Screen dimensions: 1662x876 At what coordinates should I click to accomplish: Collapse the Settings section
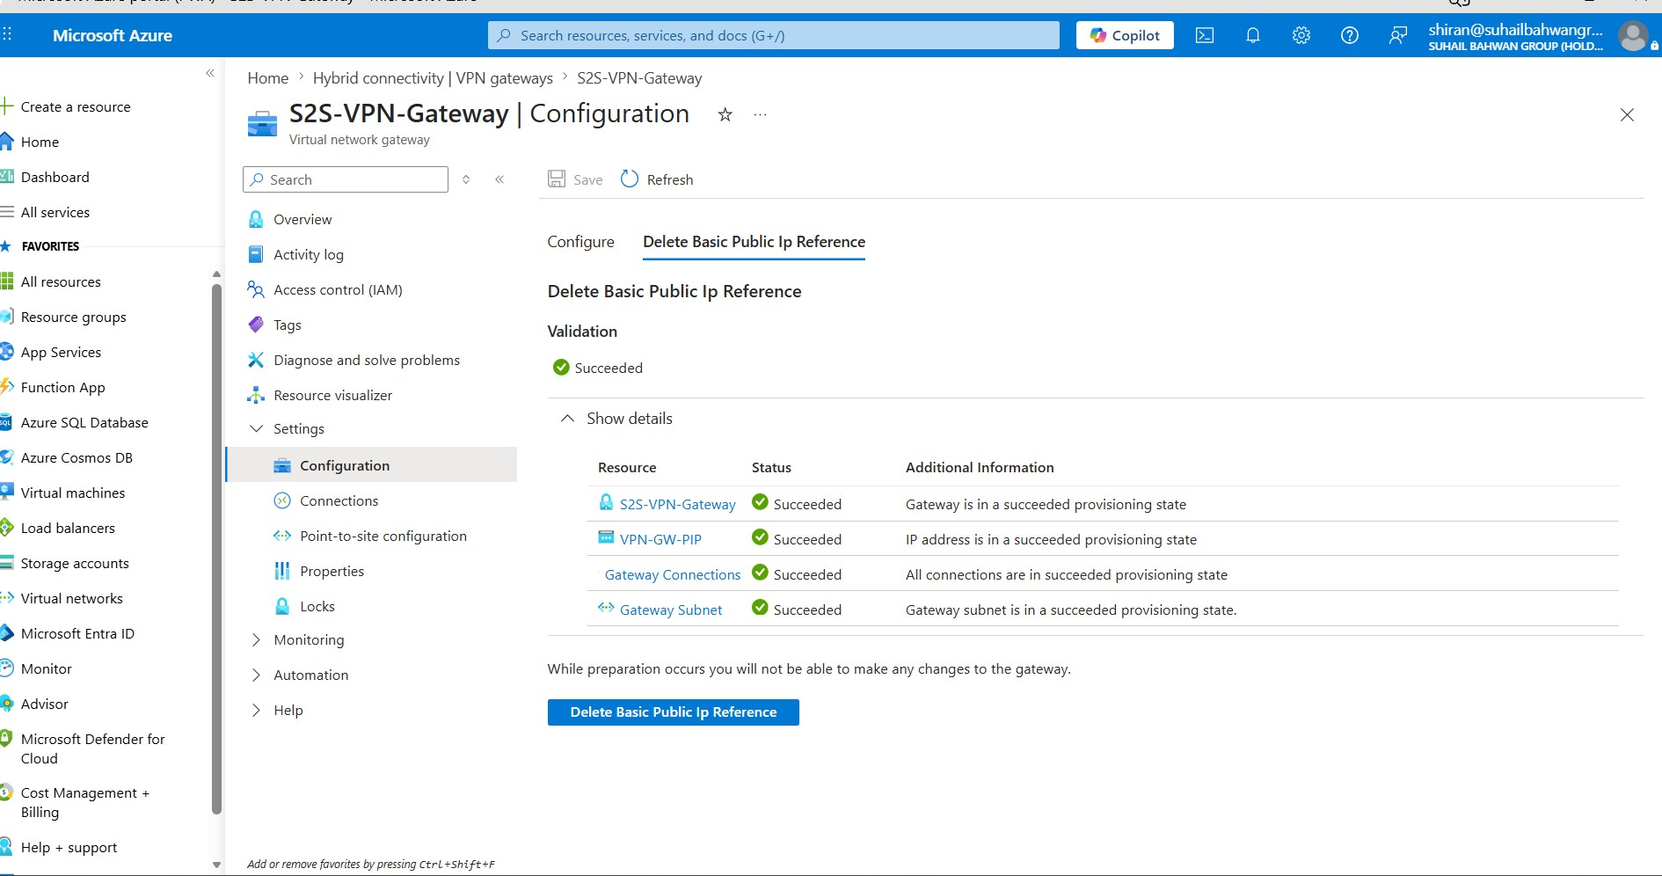pos(256,428)
